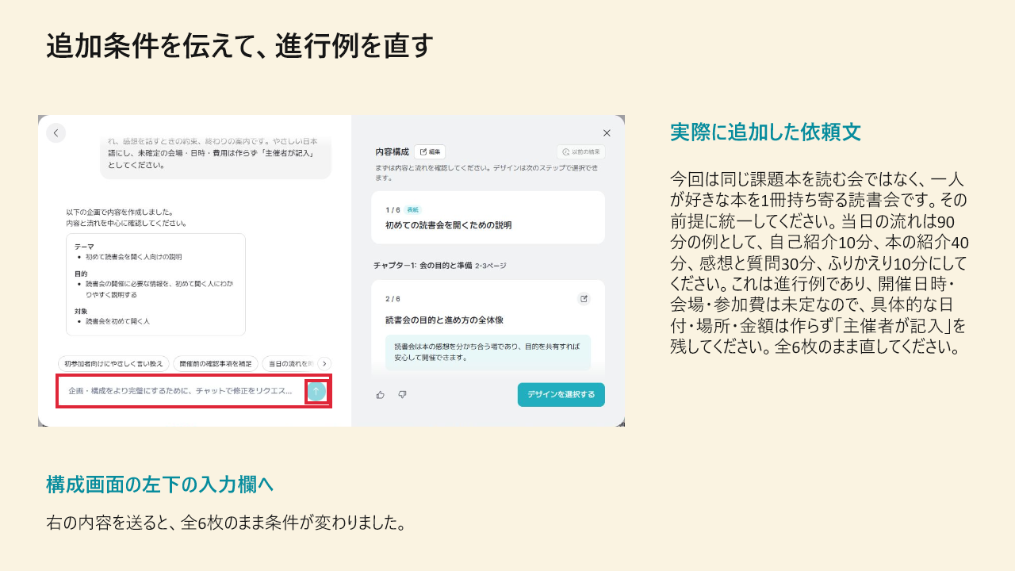Click the heading 構成画面の左下の入力欄へ
The width and height of the screenshot is (1015, 571).
[159, 484]
